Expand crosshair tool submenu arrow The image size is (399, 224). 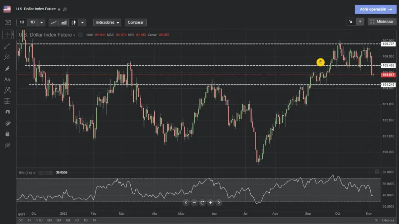13,35
